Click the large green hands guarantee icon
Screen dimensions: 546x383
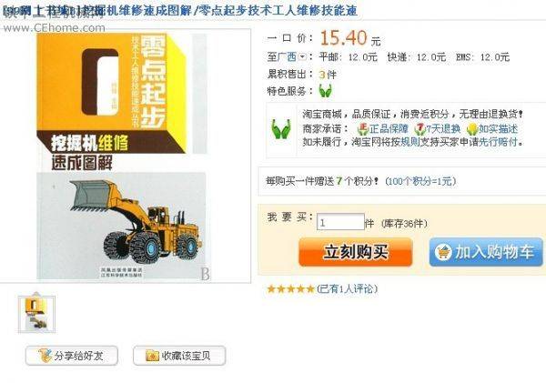tap(281, 129)
